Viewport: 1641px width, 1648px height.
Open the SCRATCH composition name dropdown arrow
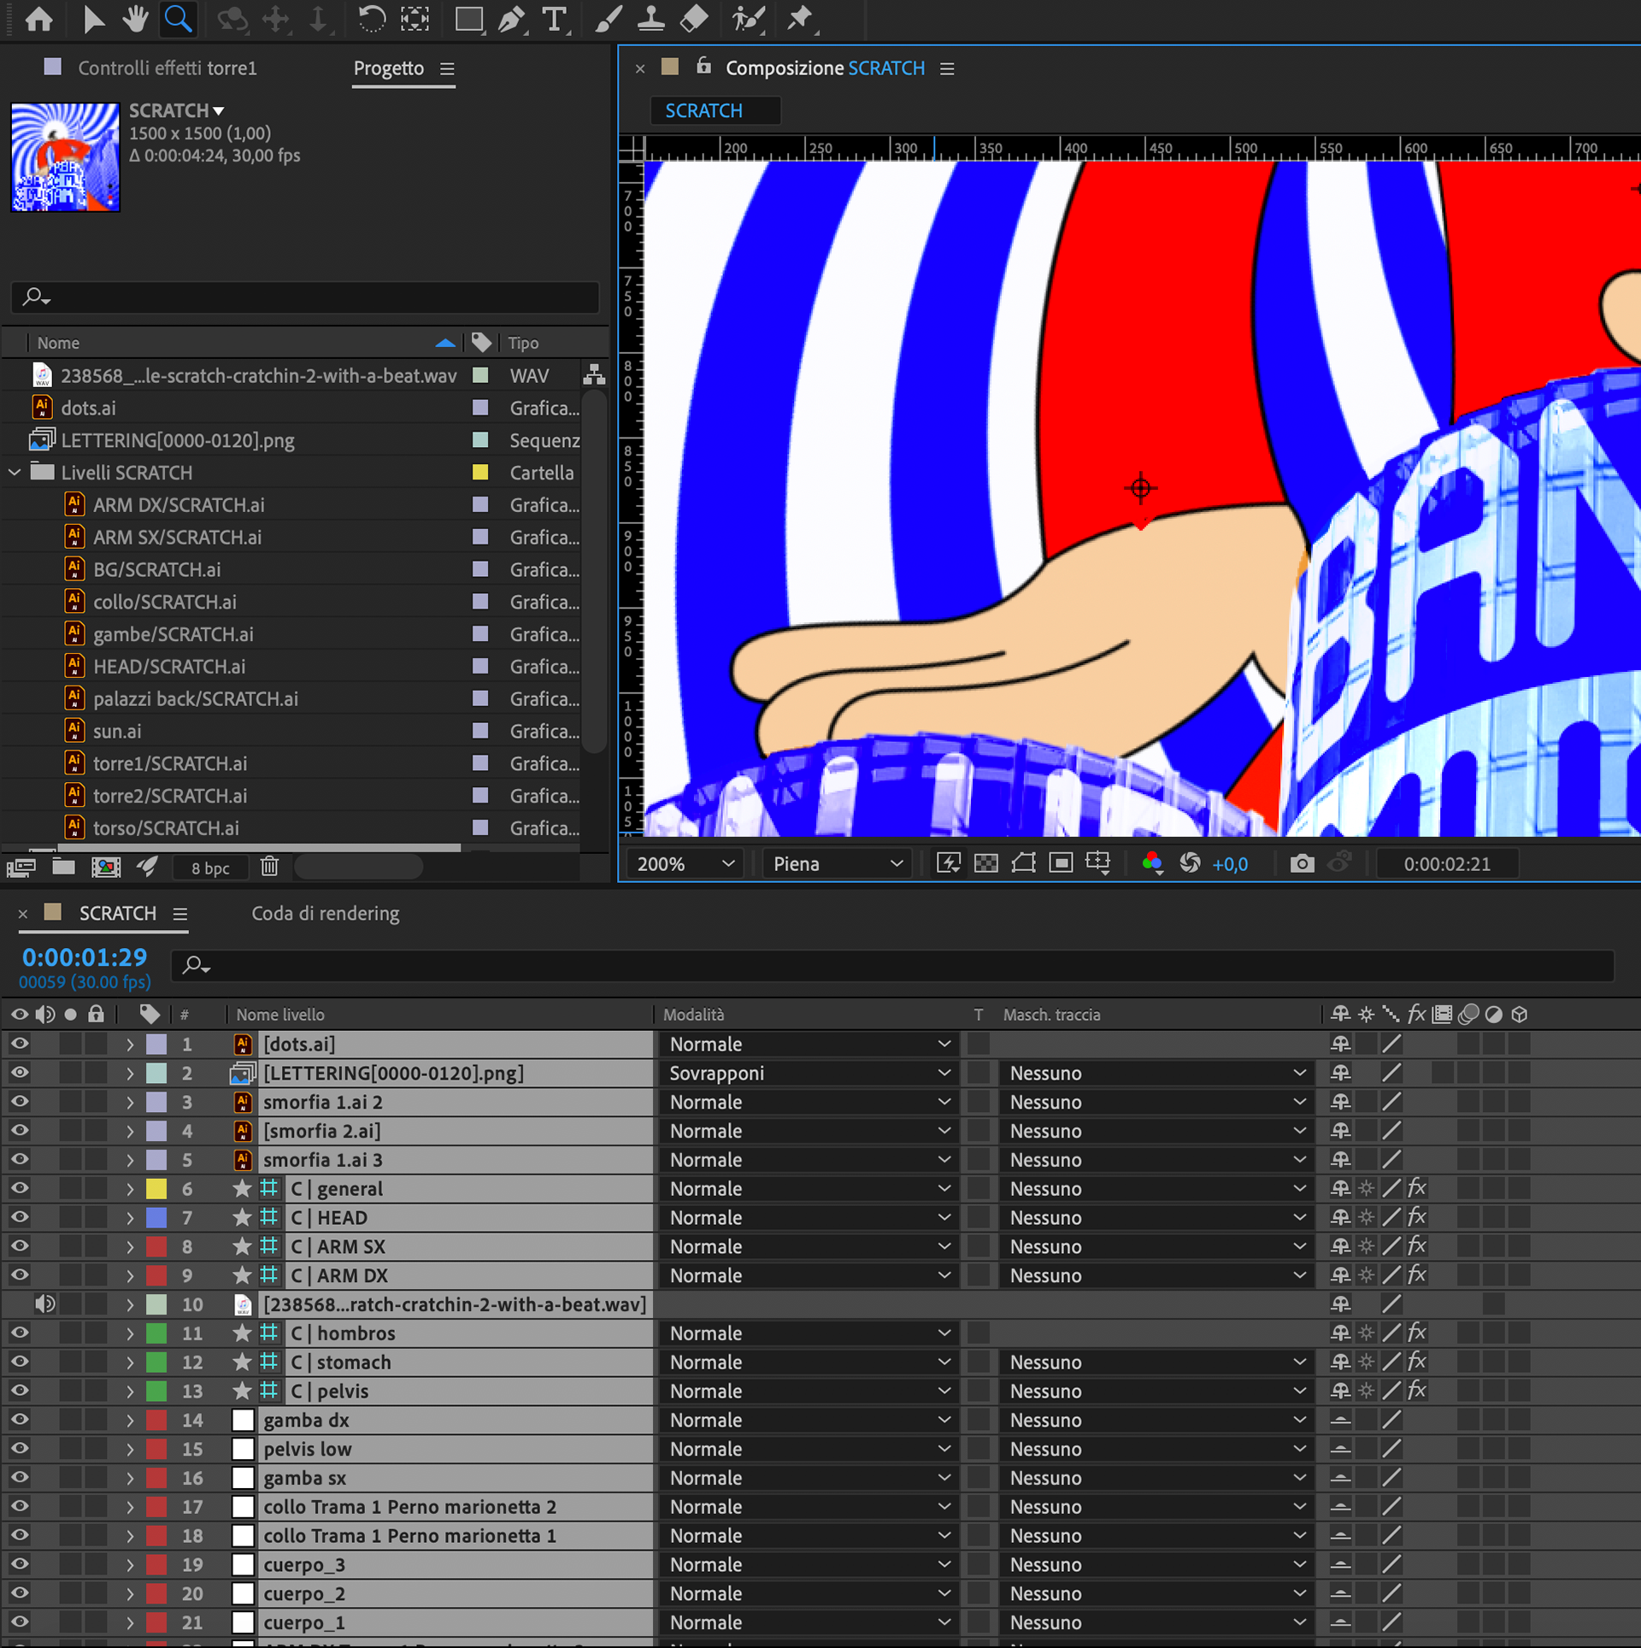point(219,111)
